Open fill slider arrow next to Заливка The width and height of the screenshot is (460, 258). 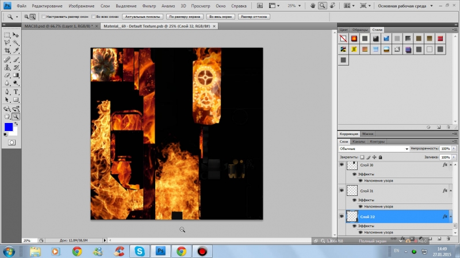tap(454, 157)
